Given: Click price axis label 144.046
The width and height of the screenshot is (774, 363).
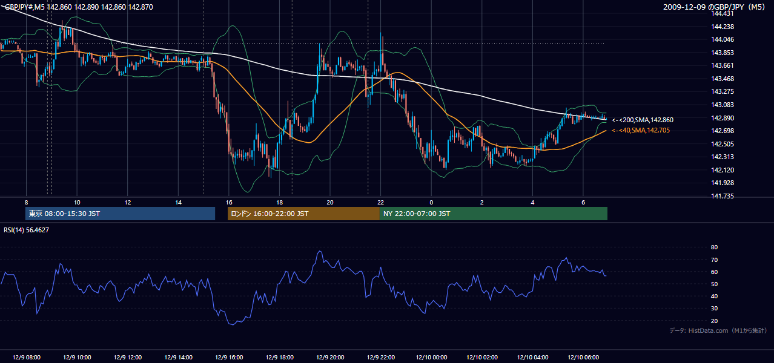Looking at the screenshot, I should click(x=722, y=39).
